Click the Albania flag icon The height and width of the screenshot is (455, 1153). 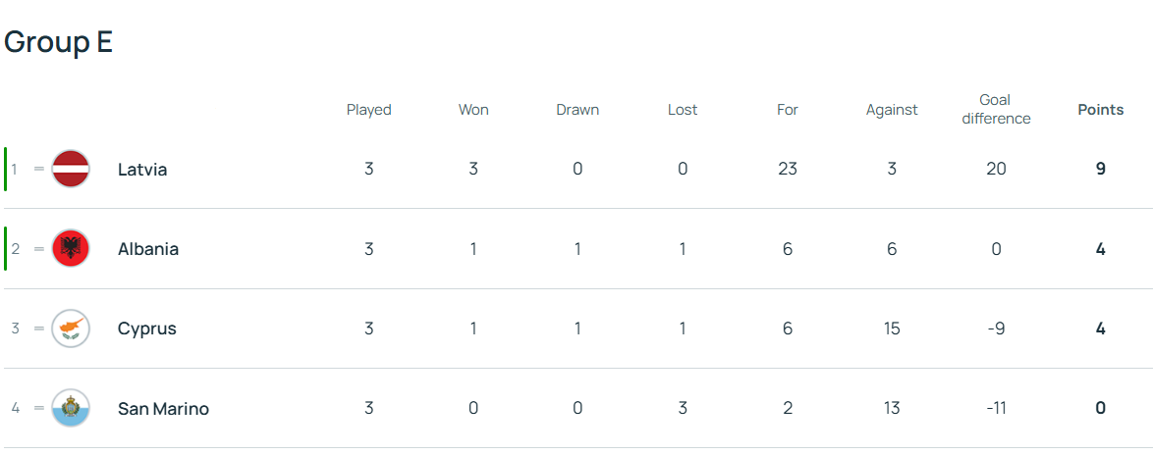coord(71,249)
